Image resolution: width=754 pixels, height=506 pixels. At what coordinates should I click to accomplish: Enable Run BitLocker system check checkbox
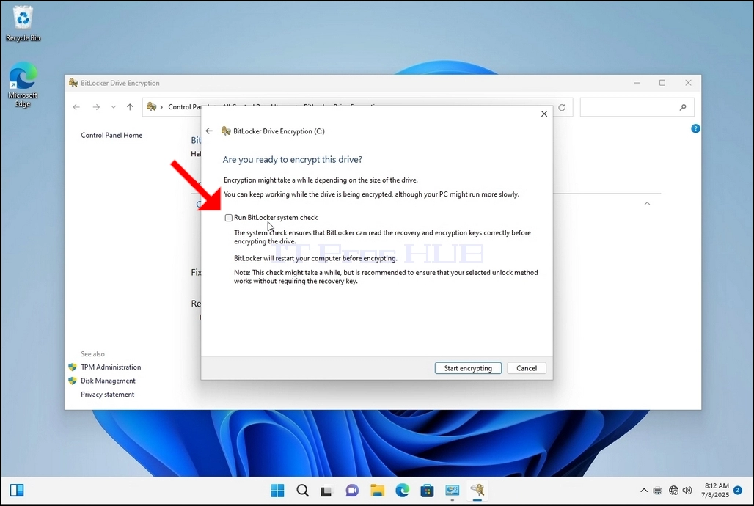pyautogui.click(x=228, y=218)
